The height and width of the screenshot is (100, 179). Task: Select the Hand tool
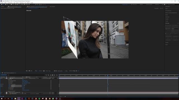pos(6,4)
